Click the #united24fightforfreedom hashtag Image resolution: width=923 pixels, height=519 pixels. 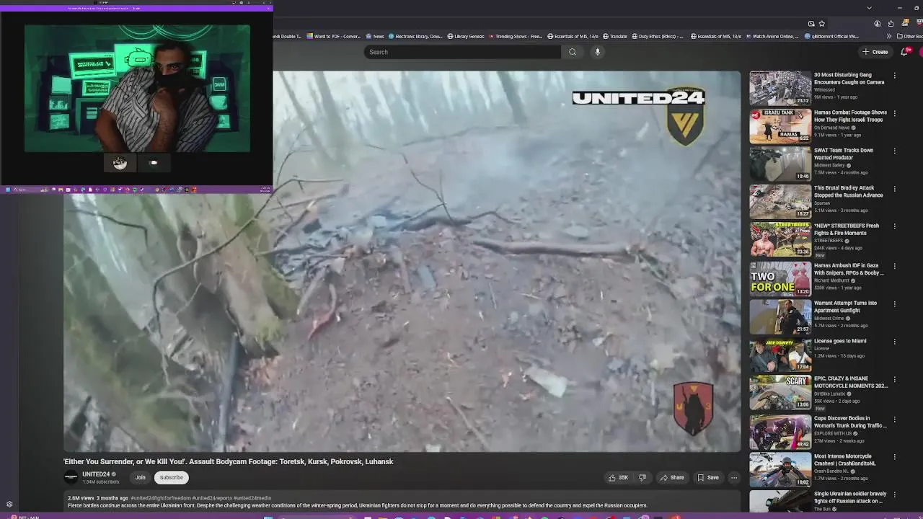[x=160, y=498]
